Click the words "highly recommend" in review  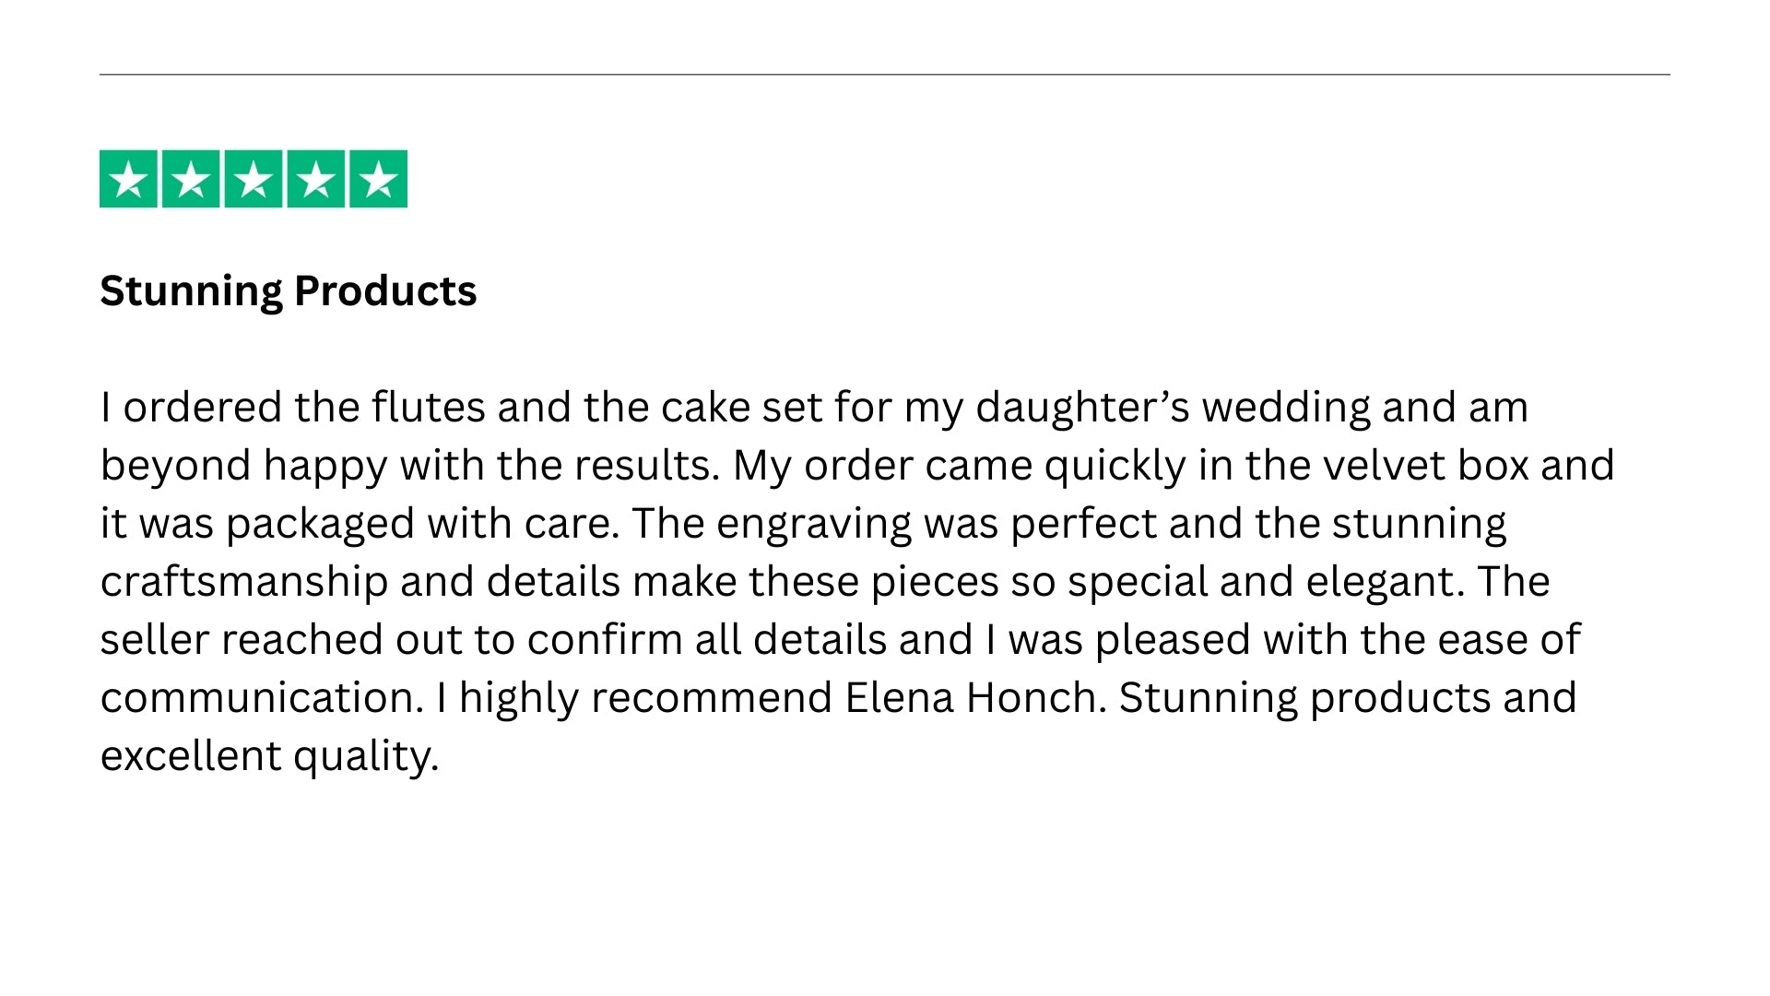(645, 698)
